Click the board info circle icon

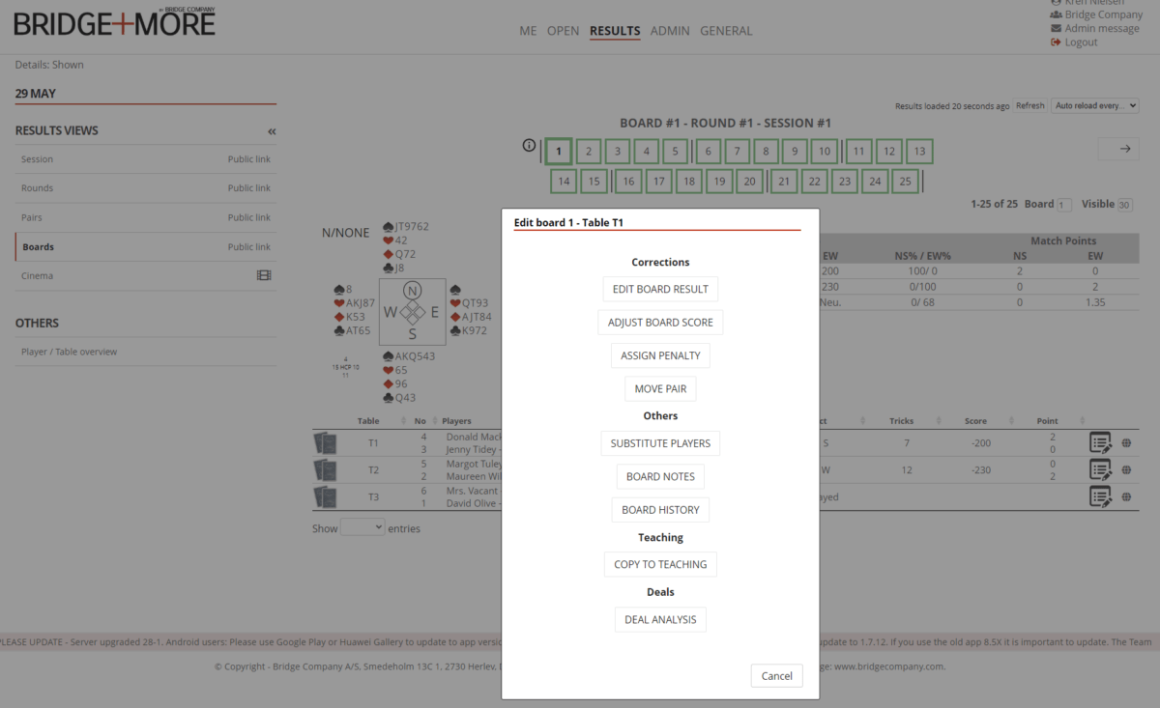coord(529,146)
